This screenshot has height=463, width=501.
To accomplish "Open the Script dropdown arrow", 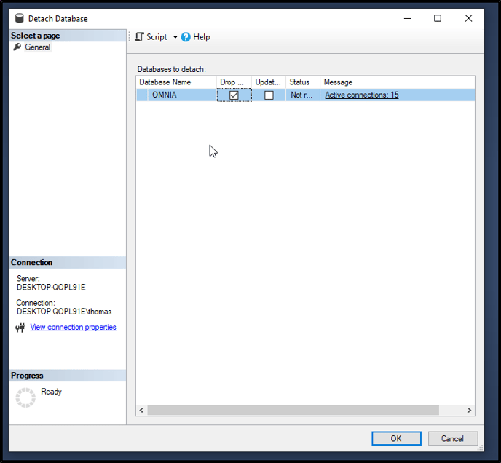I will pyautogui.click(x=175, y=37).
